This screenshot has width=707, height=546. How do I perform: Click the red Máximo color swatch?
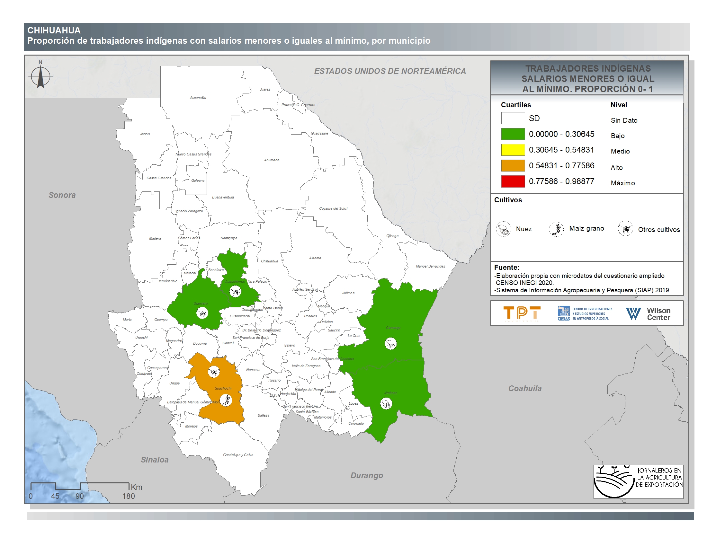pos(513,181)
